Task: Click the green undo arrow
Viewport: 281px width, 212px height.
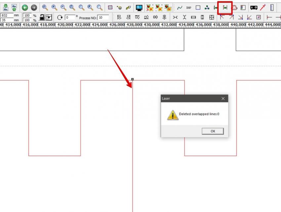Action: click(25, 7)
